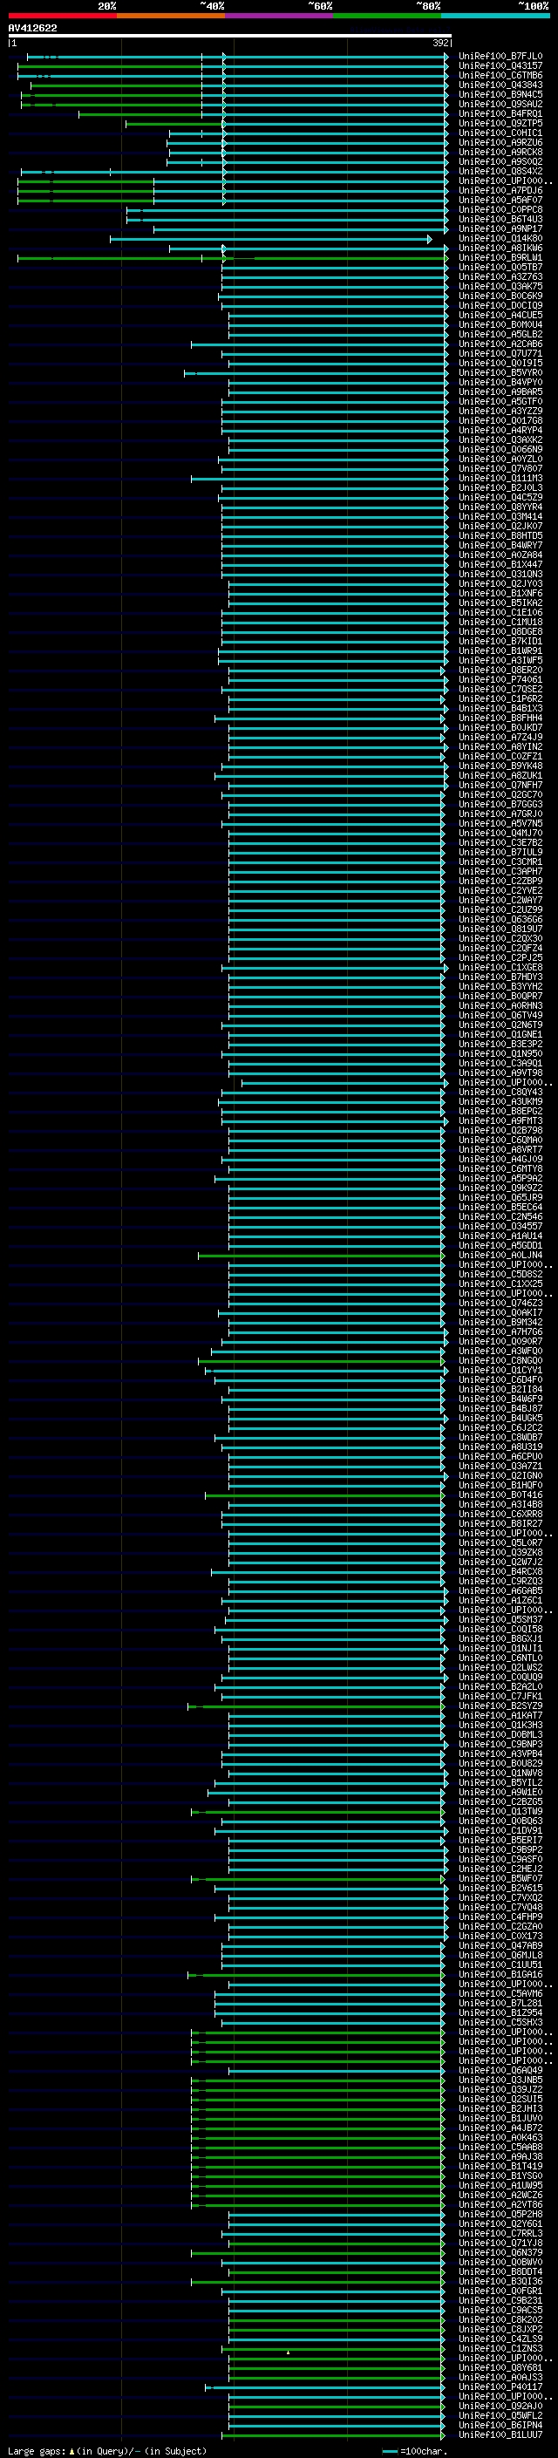Viewport: 558px width, 2458px height.
Task: Select label UniRef100_B7HDY3
Action: click(x=500, y=977)
